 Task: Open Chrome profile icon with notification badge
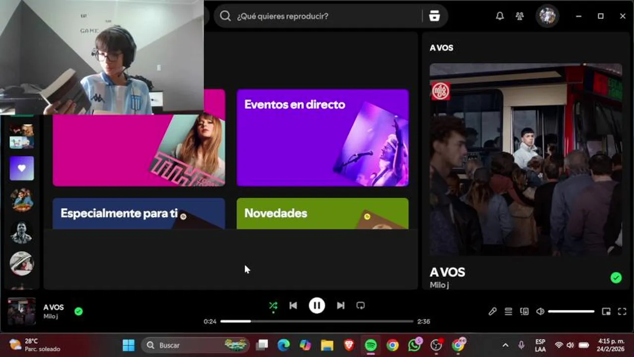pyautogui.click(x=458, y=345)
